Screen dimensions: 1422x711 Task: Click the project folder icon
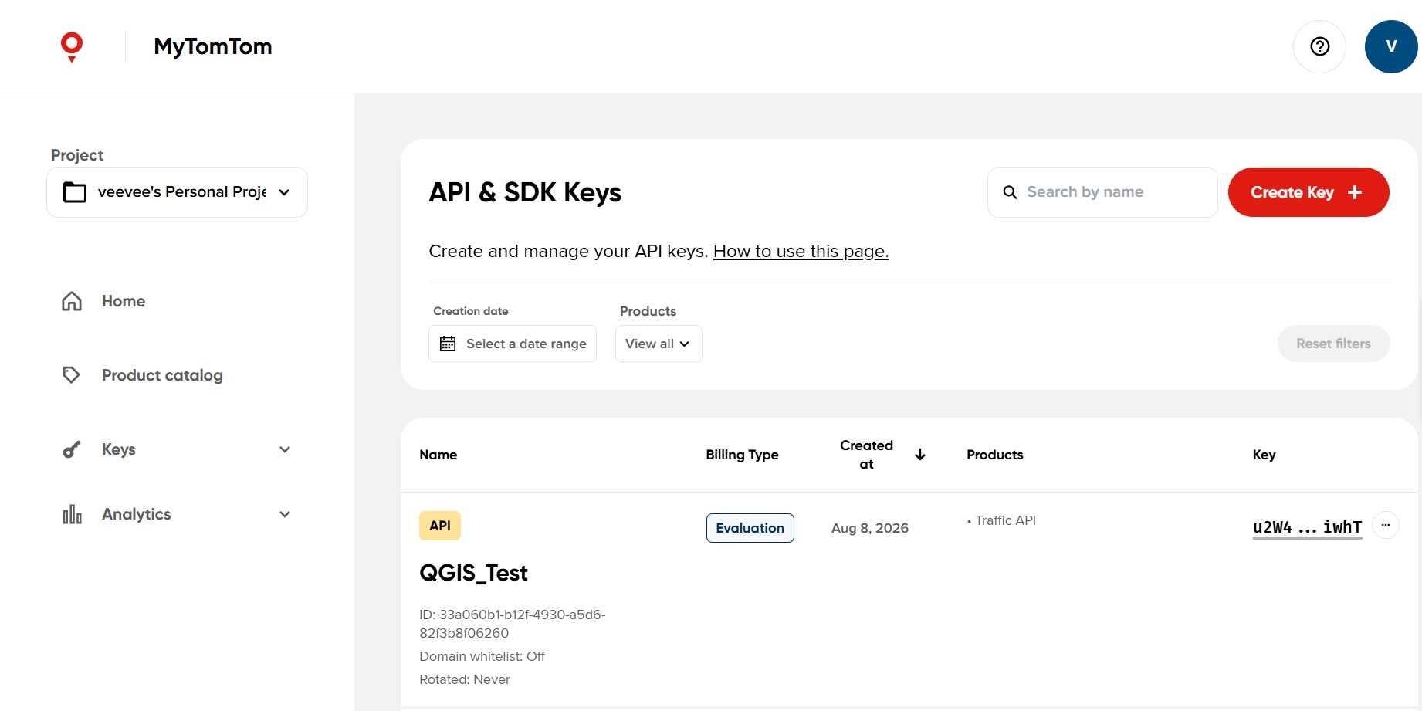pyautogui.click(x=75, y=192)
